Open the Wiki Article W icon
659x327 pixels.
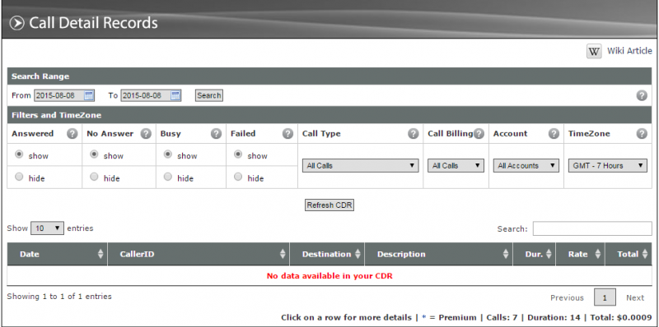point(594,52)
